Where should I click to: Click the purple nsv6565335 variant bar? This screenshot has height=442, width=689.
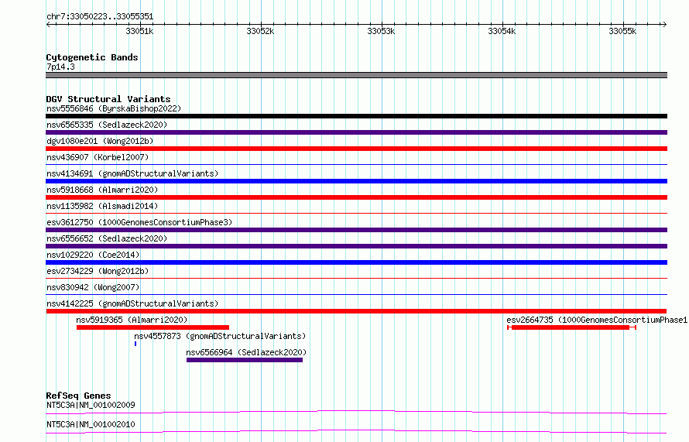coord(356,132)
